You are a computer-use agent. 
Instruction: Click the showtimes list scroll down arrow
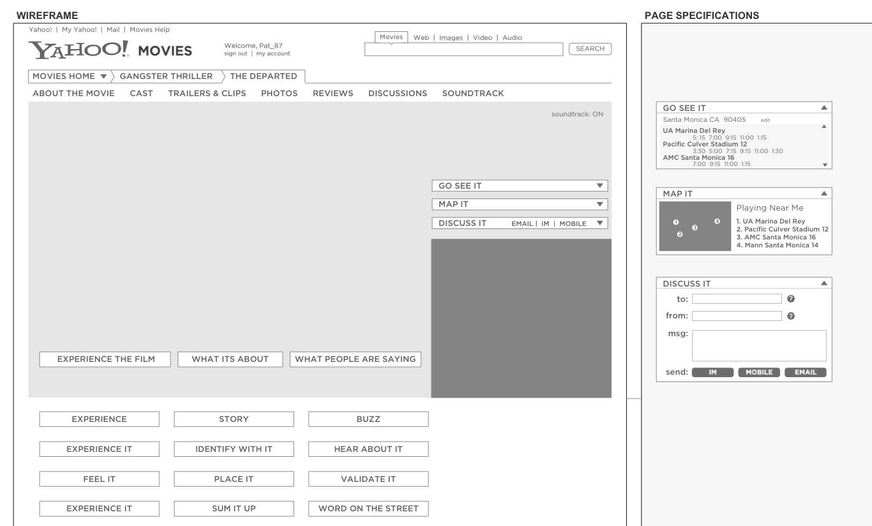tap(825, 165)
